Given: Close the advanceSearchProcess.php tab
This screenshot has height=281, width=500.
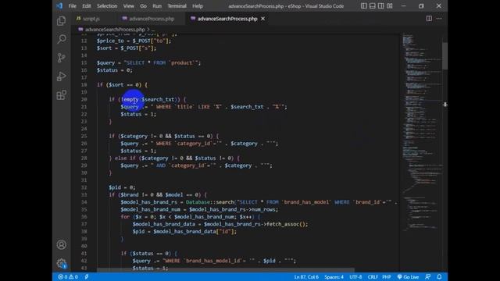Looking at the screenshot, I should point(262,19).
